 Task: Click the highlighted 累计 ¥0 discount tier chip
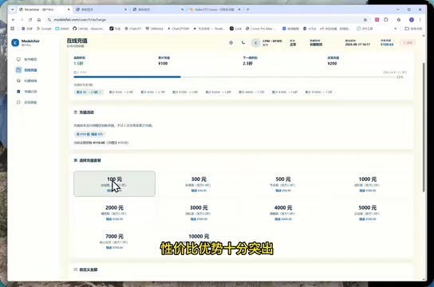tap(89, 92)
